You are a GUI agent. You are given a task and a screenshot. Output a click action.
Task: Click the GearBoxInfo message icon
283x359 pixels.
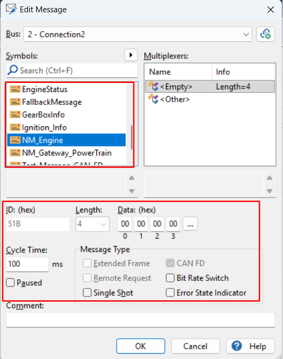pyautogui.click(x=15, y=114)
